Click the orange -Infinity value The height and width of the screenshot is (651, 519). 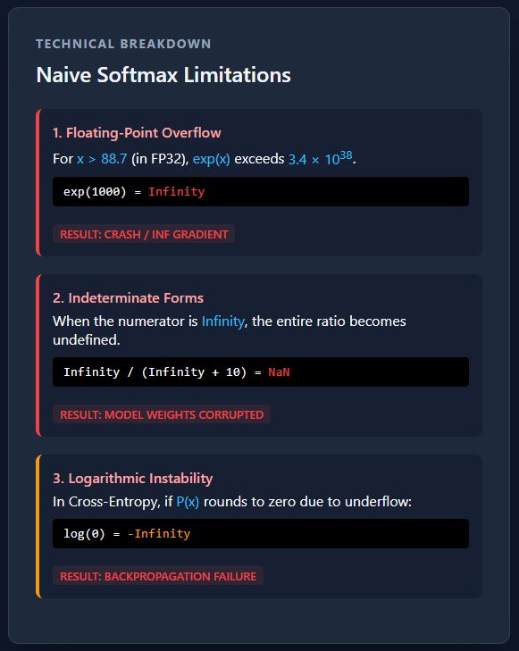(x=159, y=533)
